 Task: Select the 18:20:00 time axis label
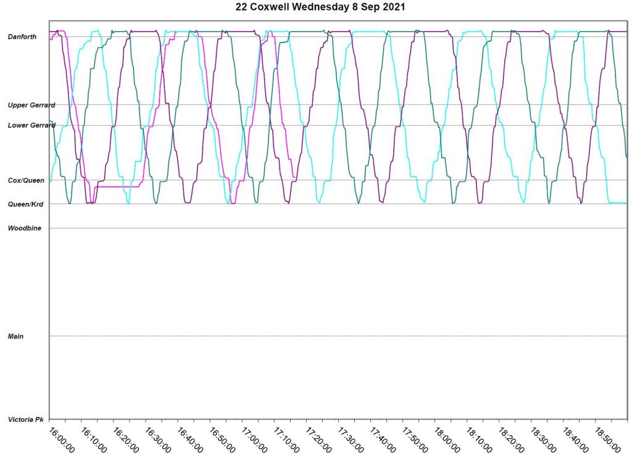(x=511, y=439)
